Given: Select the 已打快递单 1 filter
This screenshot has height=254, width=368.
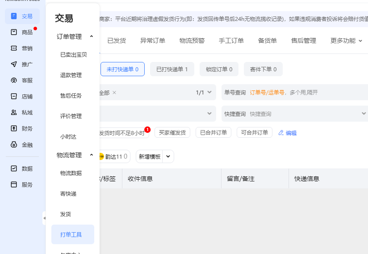Looking at the screenshot, I should (x=172, y=69).
